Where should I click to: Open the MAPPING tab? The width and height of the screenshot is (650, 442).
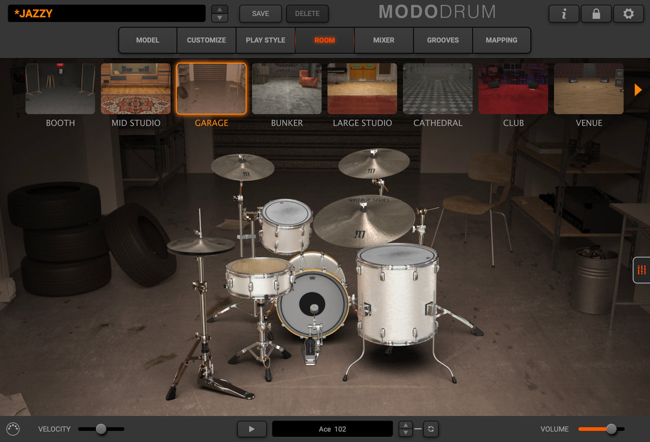point(502,40)
